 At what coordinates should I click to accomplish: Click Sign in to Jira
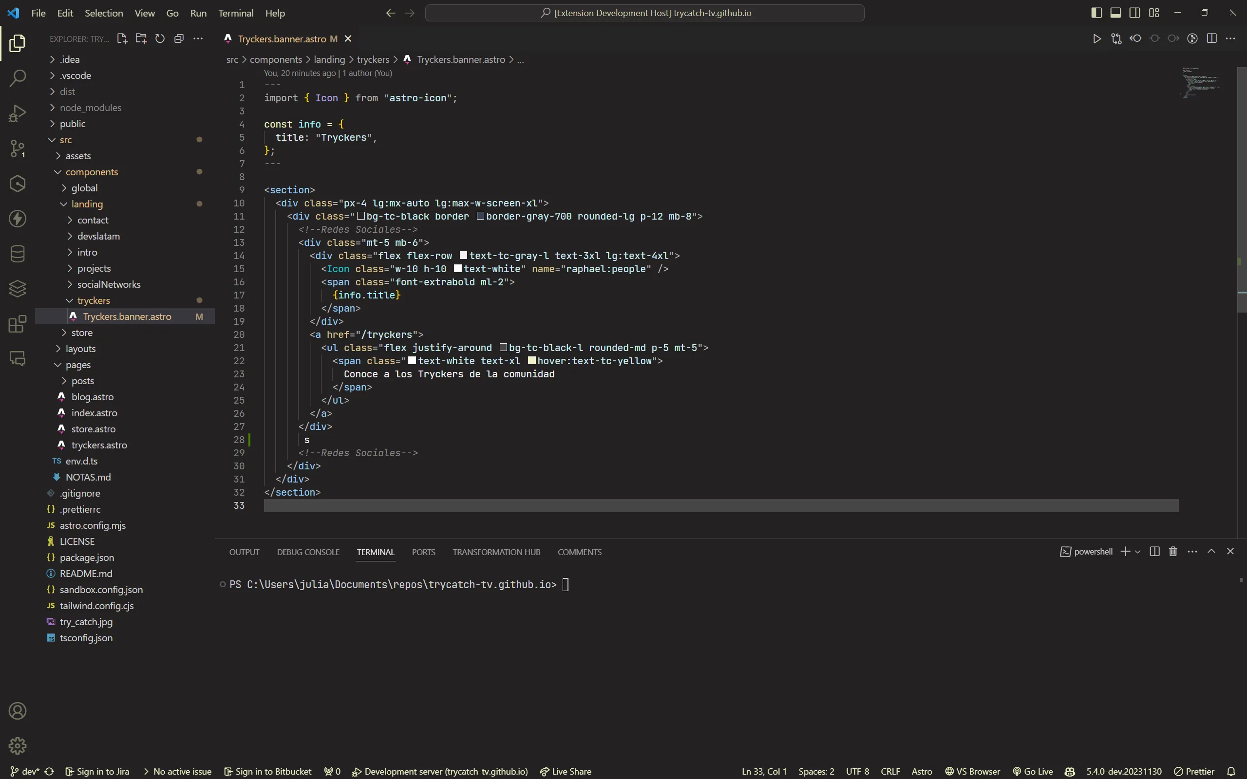97,771
